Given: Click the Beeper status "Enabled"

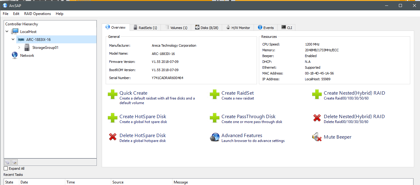Looking at the screenshot, I should 311,56.
